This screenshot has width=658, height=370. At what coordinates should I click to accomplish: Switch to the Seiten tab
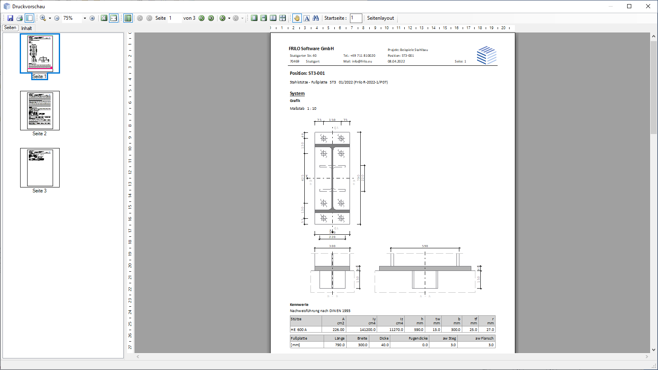10,28
